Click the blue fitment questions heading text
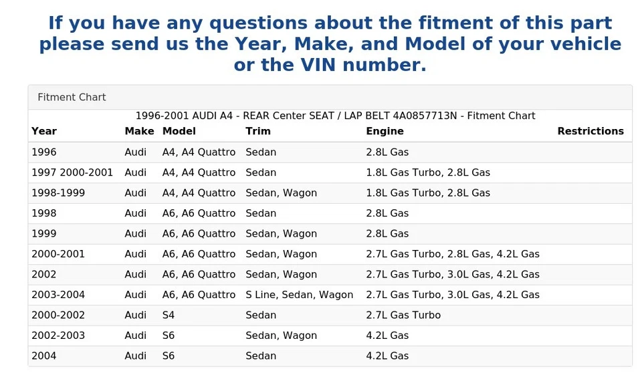The height and width of the screenshot is (379, 642). point(330,44)
